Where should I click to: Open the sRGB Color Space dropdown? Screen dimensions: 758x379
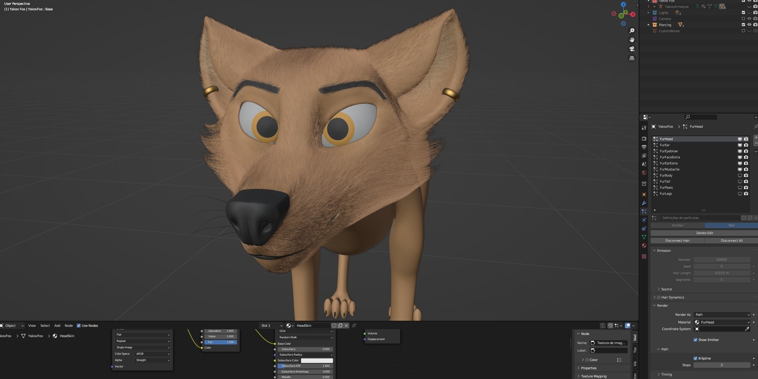152,354
